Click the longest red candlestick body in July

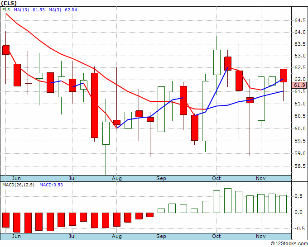click(x=95, y=105)
